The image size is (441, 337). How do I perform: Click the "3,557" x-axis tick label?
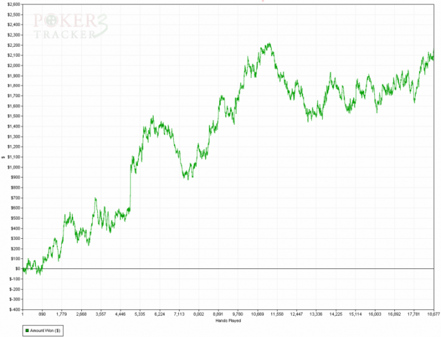tap(101, 314)
